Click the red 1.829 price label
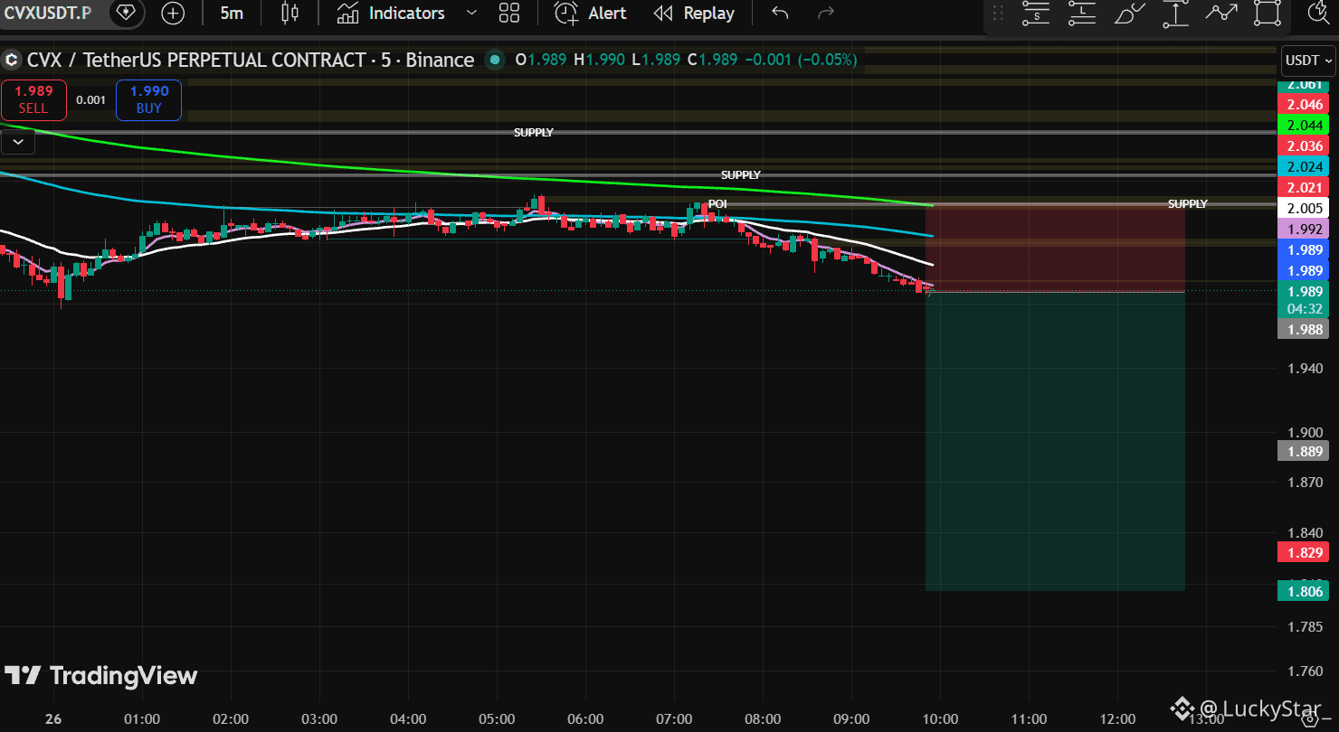The image size is (1339, 732). coord(1306,552)
